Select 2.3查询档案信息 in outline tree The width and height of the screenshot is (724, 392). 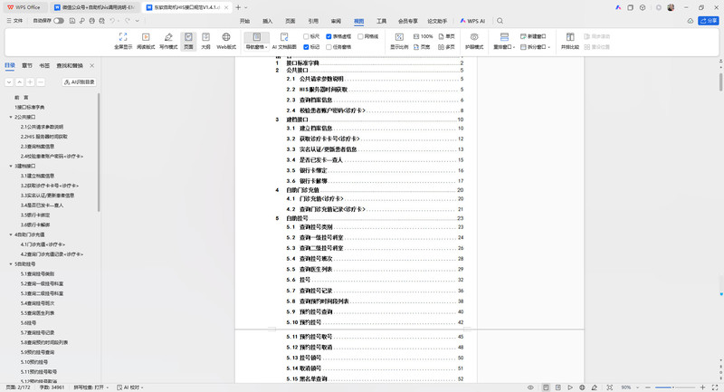(x=37, y=147)
